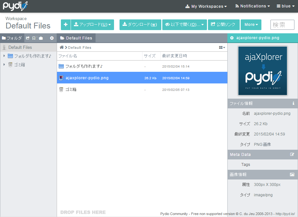298x217 pixels.
Task: Open the My Workspaces menu
Action: click(x=206, y=6)
